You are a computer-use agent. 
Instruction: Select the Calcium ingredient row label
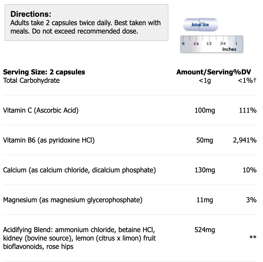(x=79, y=170)
